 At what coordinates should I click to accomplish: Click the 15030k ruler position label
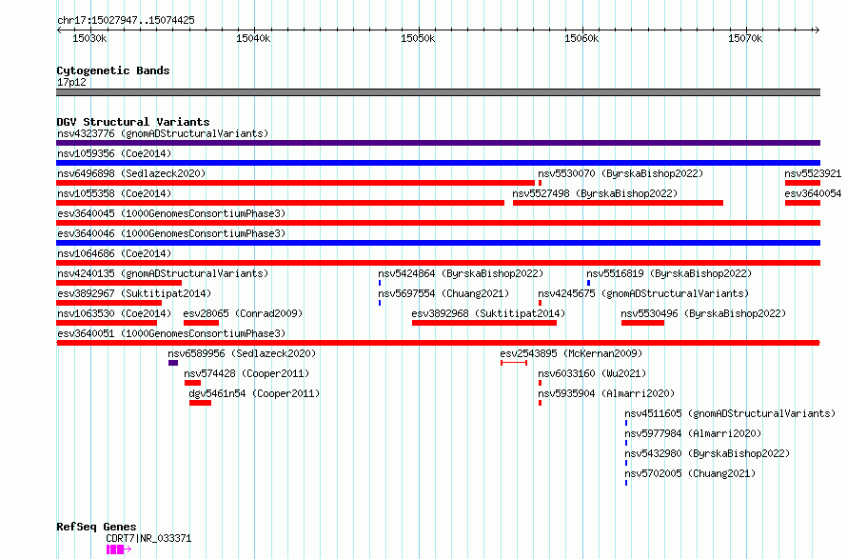tap(89, 38)
